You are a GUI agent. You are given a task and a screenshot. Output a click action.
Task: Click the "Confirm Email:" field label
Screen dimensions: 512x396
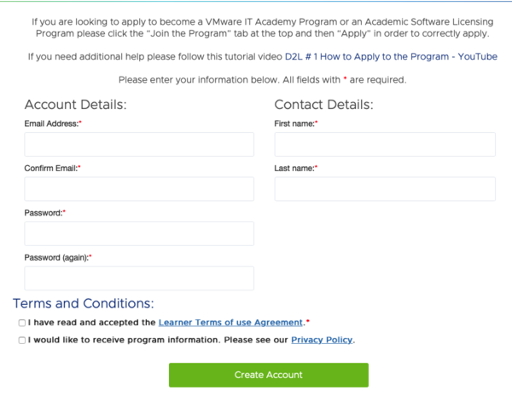[52, 168]
